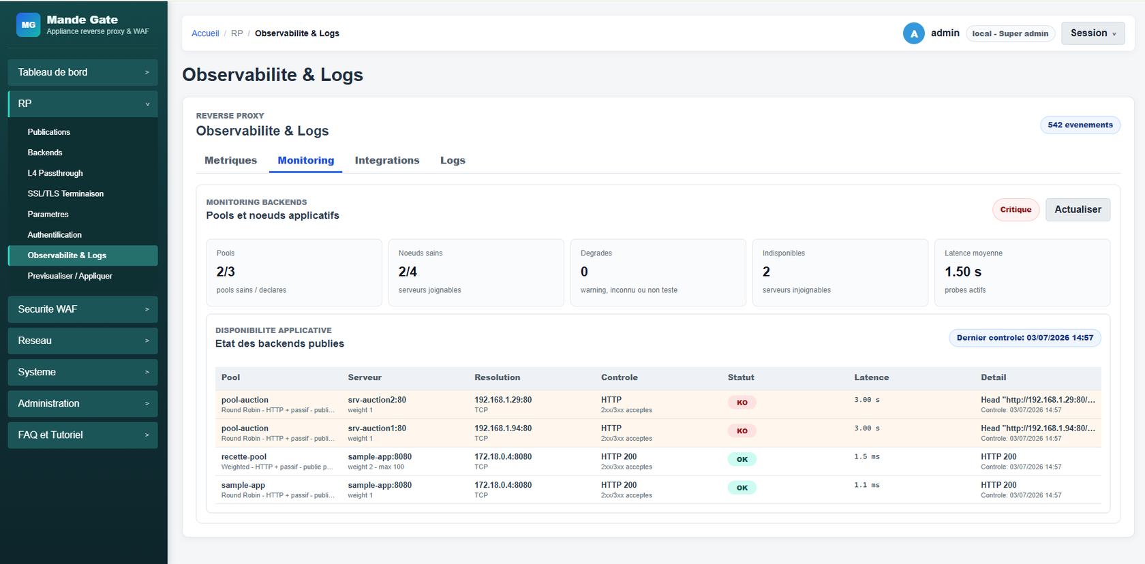This screenshot has height=564, width=1145.
Task: Click the KO badge for srv-auction1:80
Action: 742,431
